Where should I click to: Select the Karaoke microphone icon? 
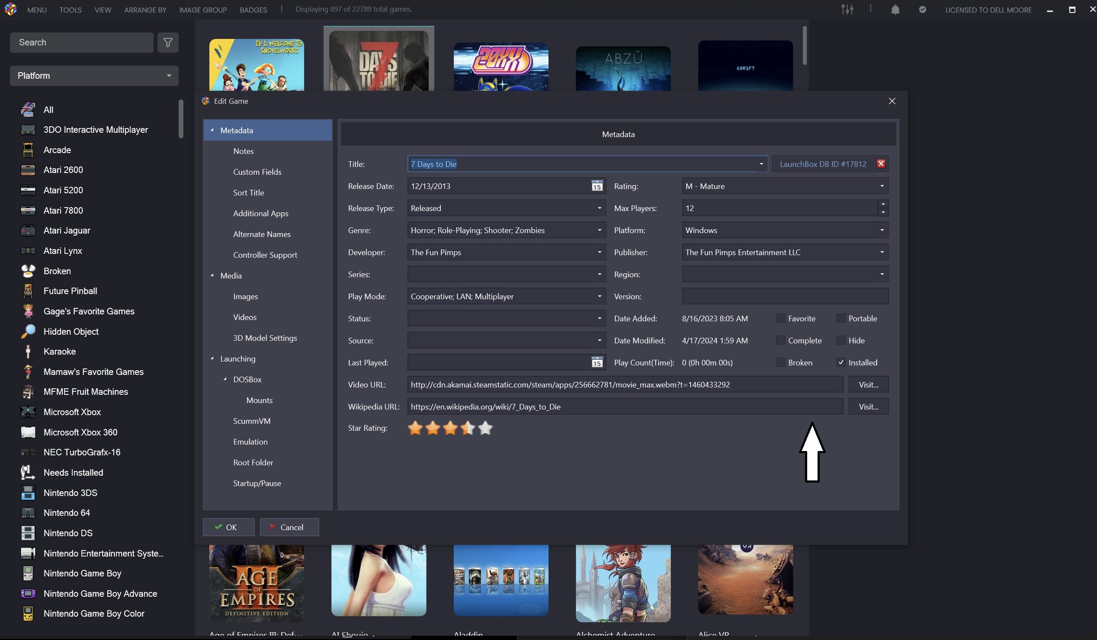coord(28,351)
